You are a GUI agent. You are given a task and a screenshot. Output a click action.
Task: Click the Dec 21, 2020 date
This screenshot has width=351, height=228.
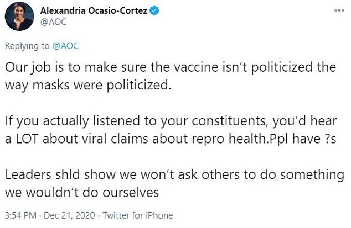click(x=69, y=215)
